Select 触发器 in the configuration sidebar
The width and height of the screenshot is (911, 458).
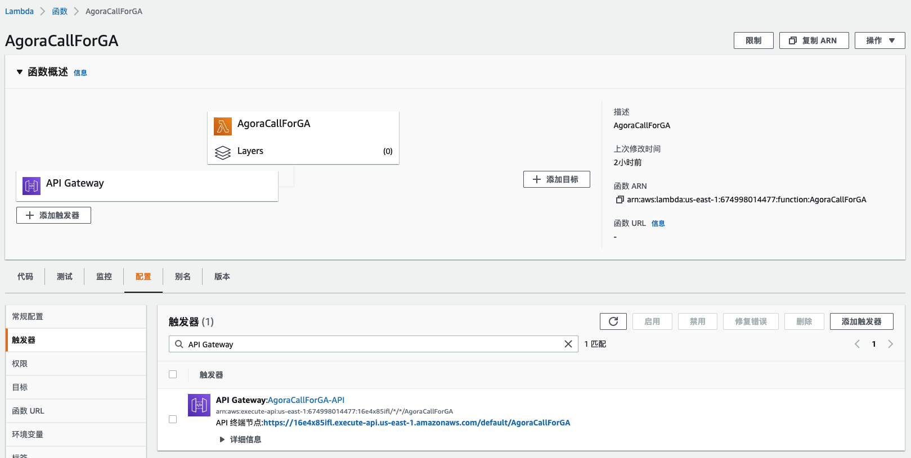pyautogui.click(x=76, y=340)
